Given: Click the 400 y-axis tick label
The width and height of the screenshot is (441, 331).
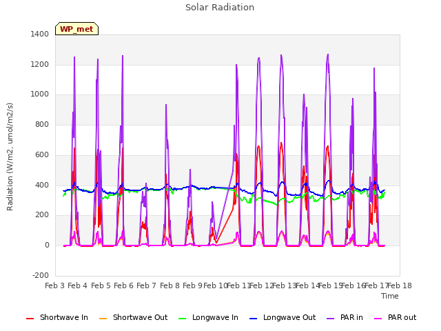Looking at the screenshot, I should 42,185.
